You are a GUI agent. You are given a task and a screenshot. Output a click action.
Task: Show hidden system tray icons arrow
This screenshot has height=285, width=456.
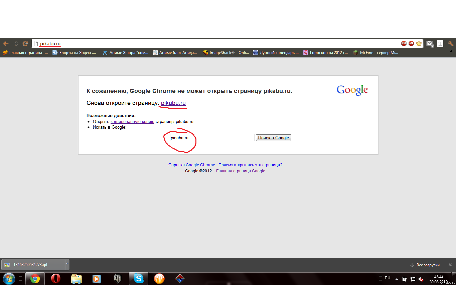pyautogui.click(x=397, y=279)
